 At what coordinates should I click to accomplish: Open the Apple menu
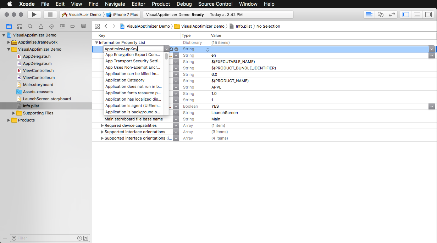[10, 4]
